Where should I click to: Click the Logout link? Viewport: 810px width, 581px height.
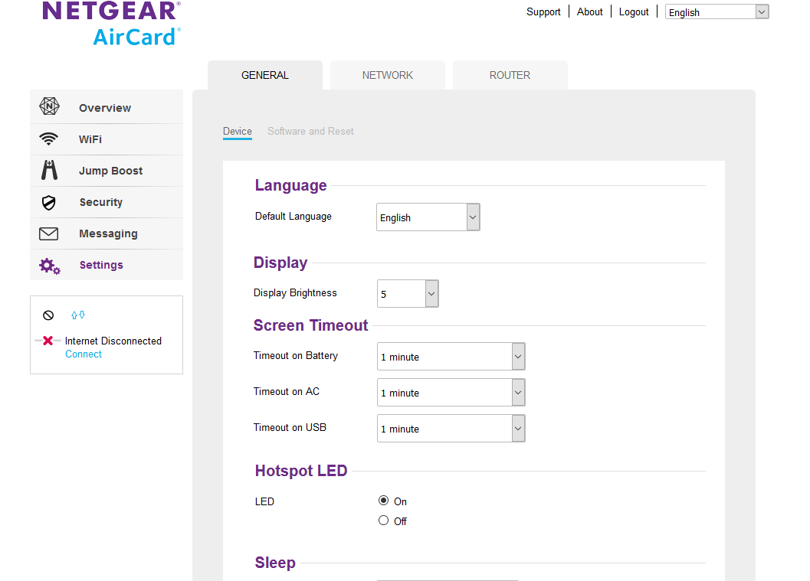(x=634, y=11)
